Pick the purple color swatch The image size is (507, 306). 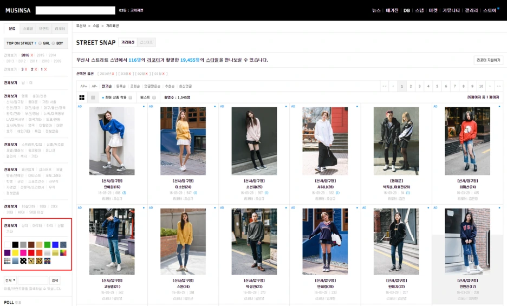(x=7, y=252)
